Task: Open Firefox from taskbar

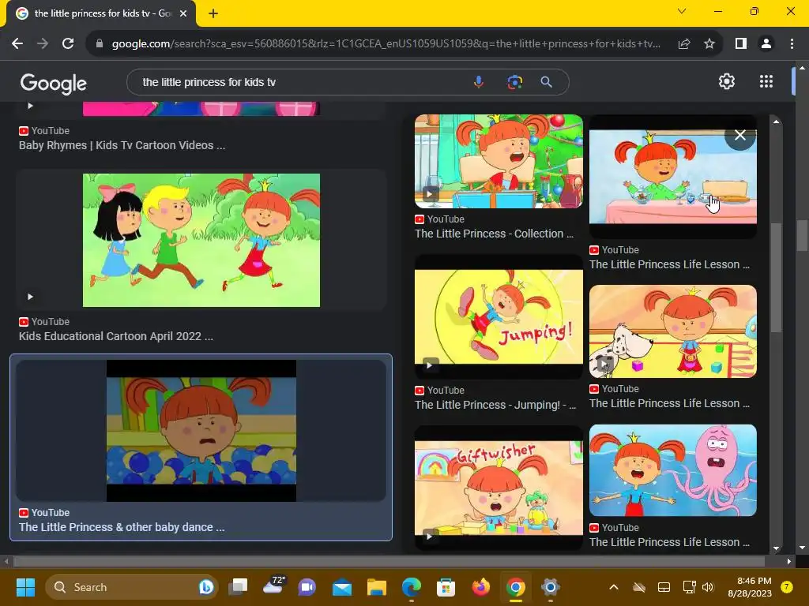Action: [481, 587]
